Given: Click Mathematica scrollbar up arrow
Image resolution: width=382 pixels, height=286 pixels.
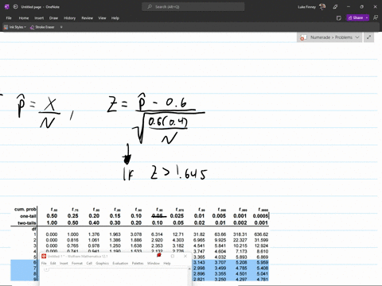Looking at the screenshot, I should pyautogui.click(x=189, y=269).
